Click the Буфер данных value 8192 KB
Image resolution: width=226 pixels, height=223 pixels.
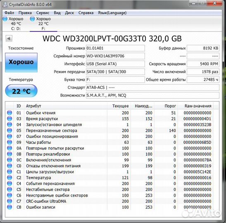click(203, 48)
